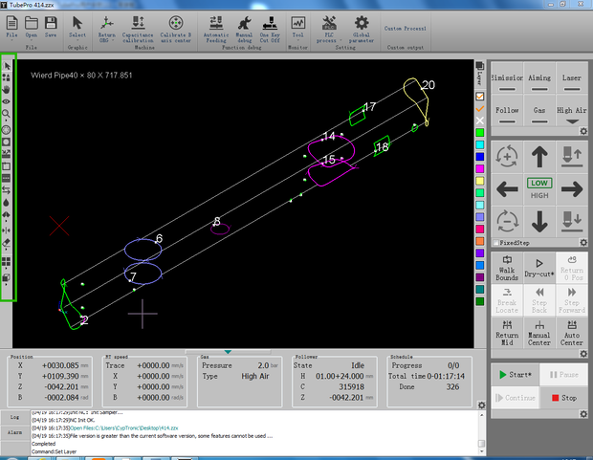The image size is (593, 460).
Task: Rotate positive with plus rotation icon
Action: (507, 156)
